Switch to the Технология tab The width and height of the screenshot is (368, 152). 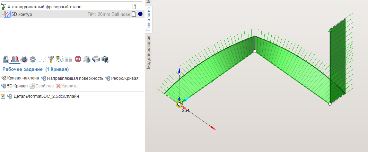point(148,19)
